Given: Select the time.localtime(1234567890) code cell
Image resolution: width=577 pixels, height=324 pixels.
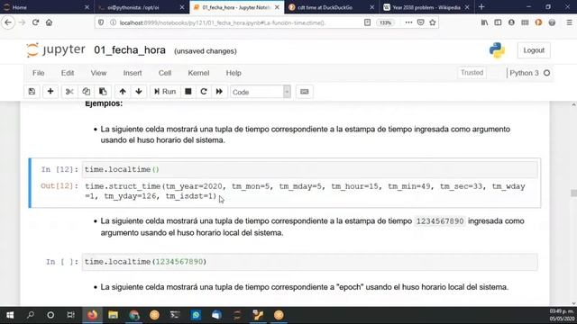Looking at the screenshot, I should 309,262.
